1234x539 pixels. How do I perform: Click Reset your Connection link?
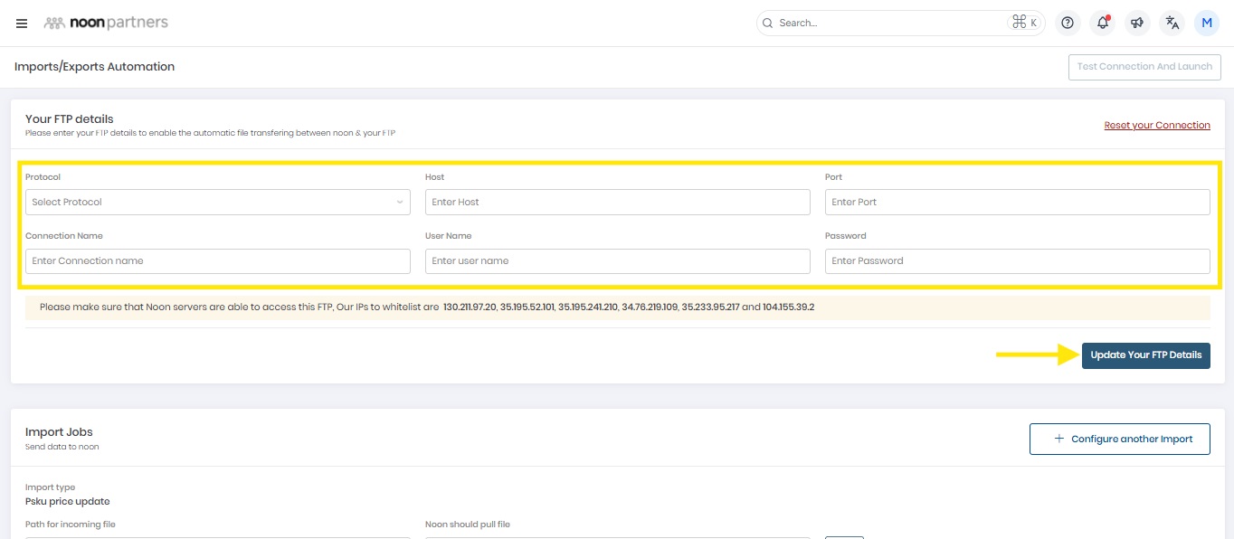point(1156,126)
